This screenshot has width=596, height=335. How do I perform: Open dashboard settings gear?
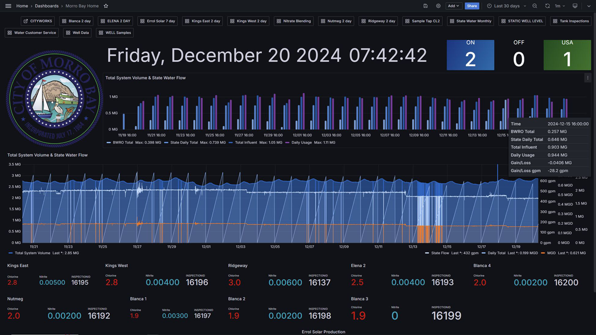click(x=438, y=6)
